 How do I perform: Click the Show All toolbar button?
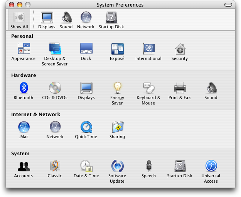tap(19, 20)
